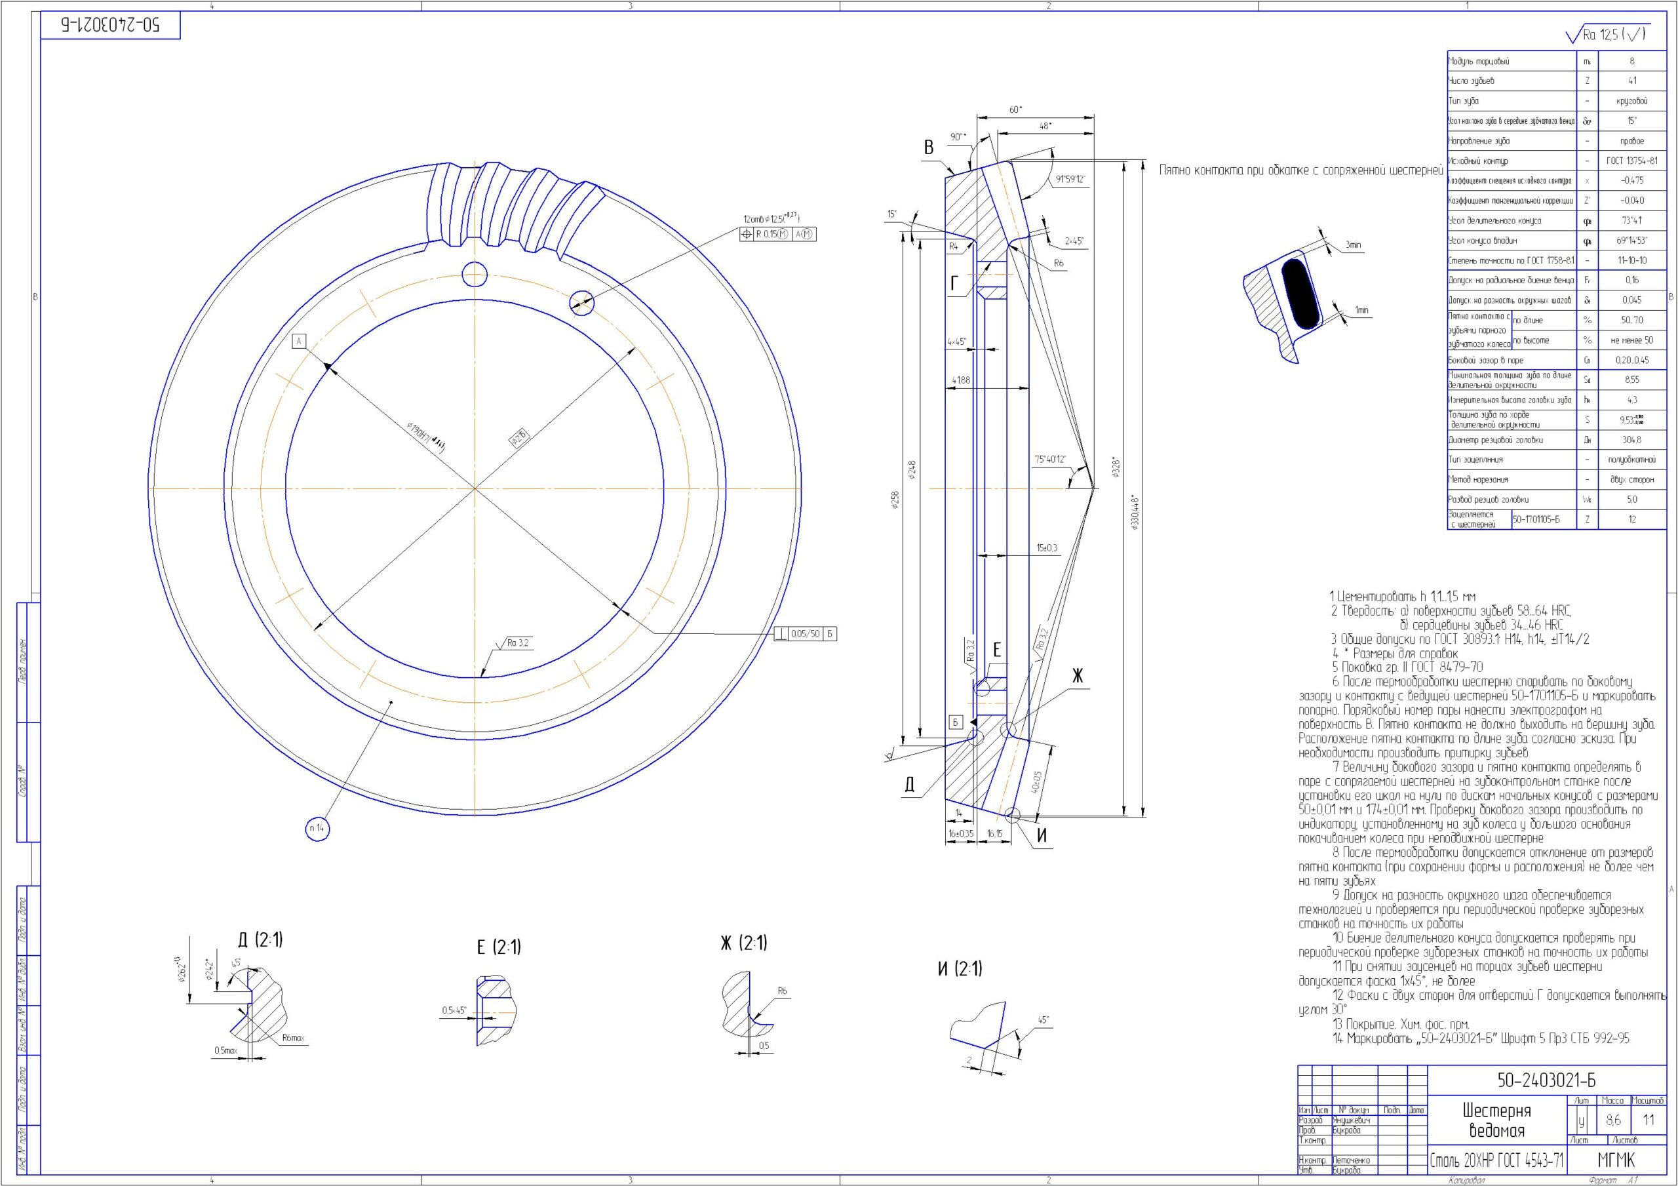Click the part name "Шестерня ведомая"
Screen dimensions: 1678x1186
click(x=1496, y=1120)
